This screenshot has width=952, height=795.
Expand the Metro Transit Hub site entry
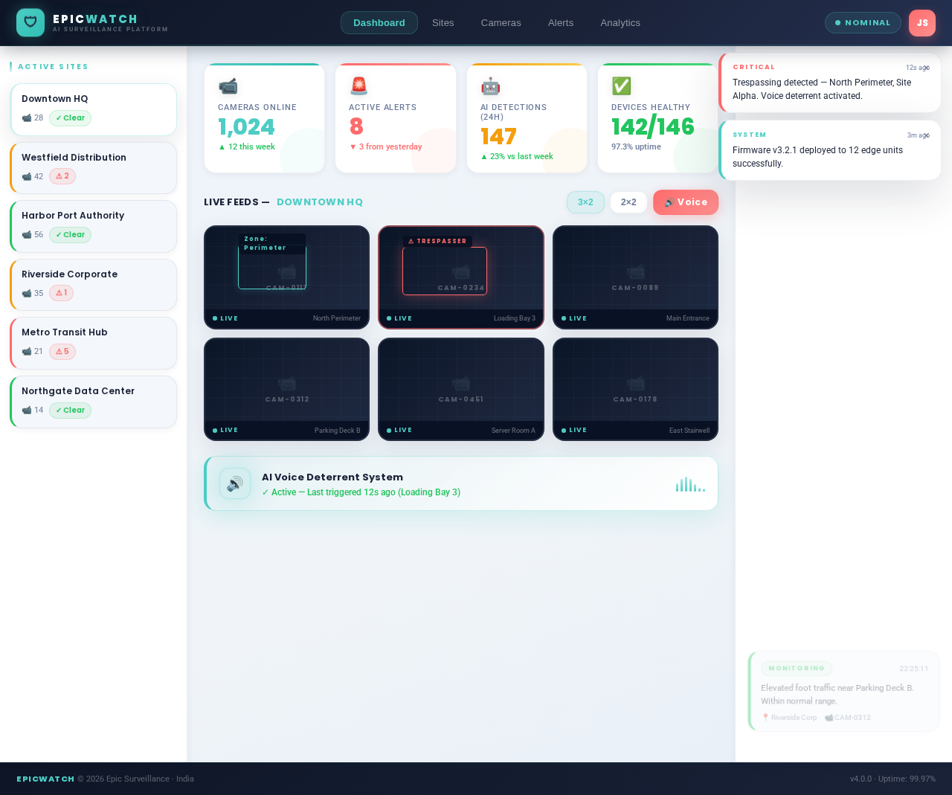[93, 342]
